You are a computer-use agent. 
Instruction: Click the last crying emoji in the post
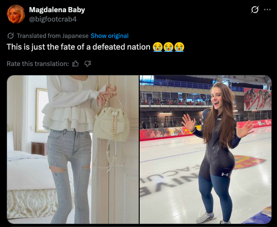(180, 47)
